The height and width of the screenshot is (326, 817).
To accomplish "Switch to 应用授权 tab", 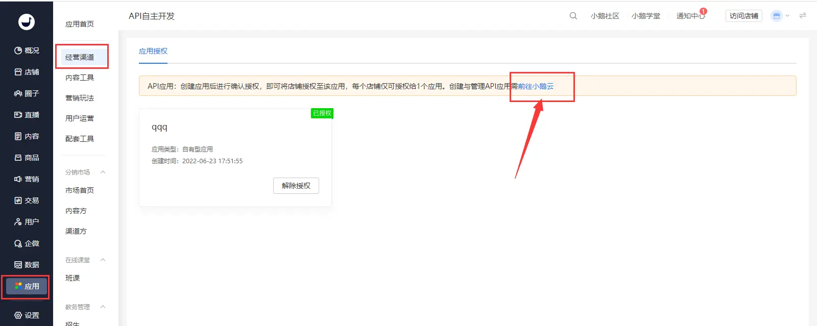I will pos(153,51).
